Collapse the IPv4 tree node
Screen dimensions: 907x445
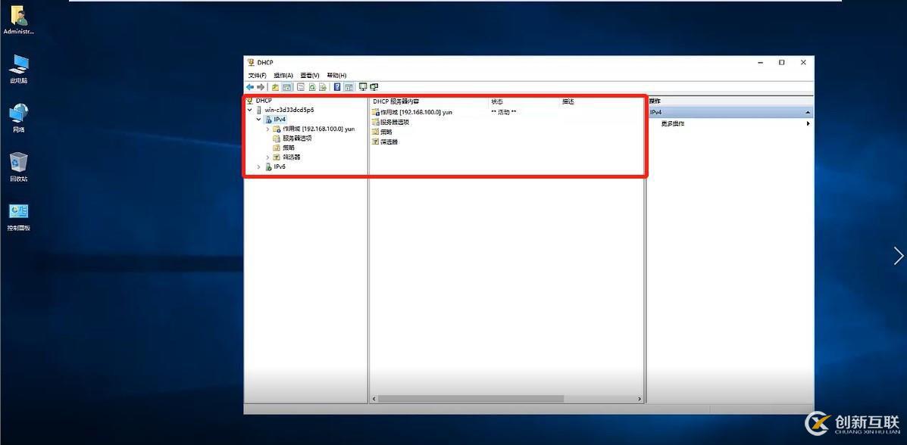tap(258, 119)
